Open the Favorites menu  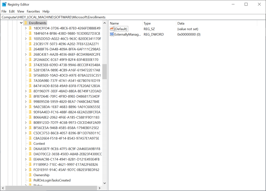click(33, 11)
